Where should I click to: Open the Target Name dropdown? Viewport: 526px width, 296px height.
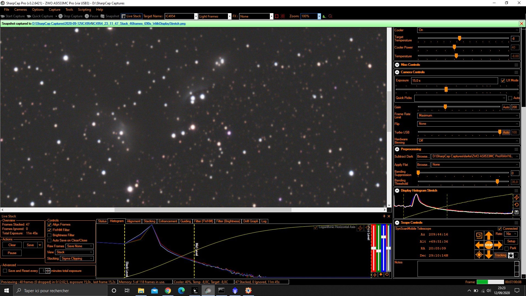[x=196, y=16]
